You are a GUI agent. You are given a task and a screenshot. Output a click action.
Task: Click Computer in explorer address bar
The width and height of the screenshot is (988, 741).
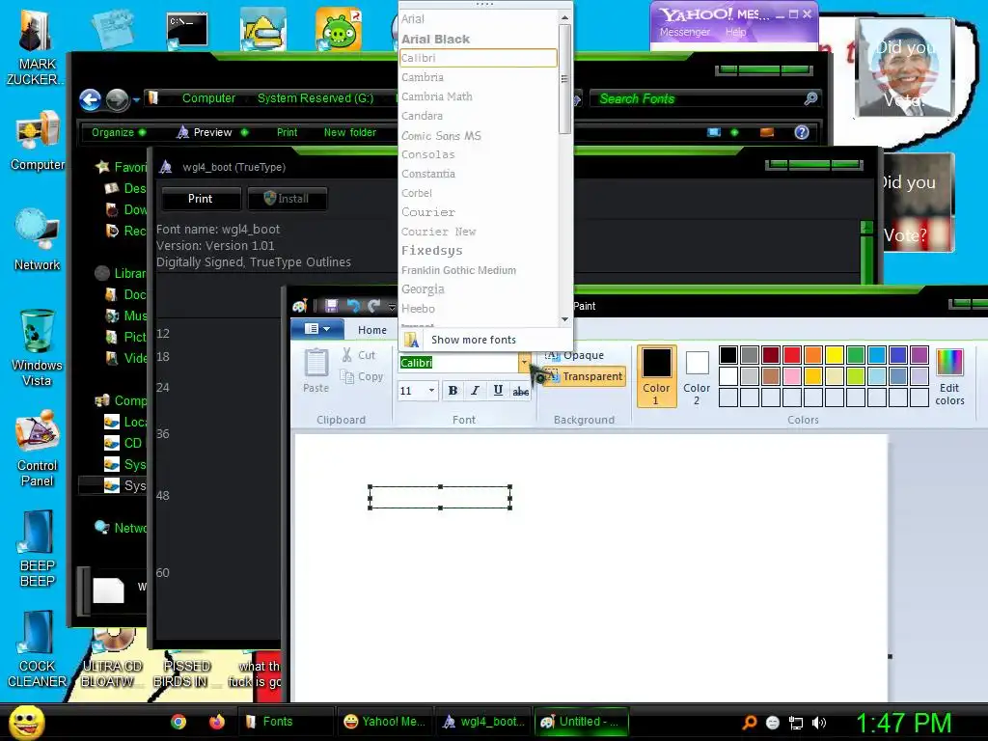point(208,98)
